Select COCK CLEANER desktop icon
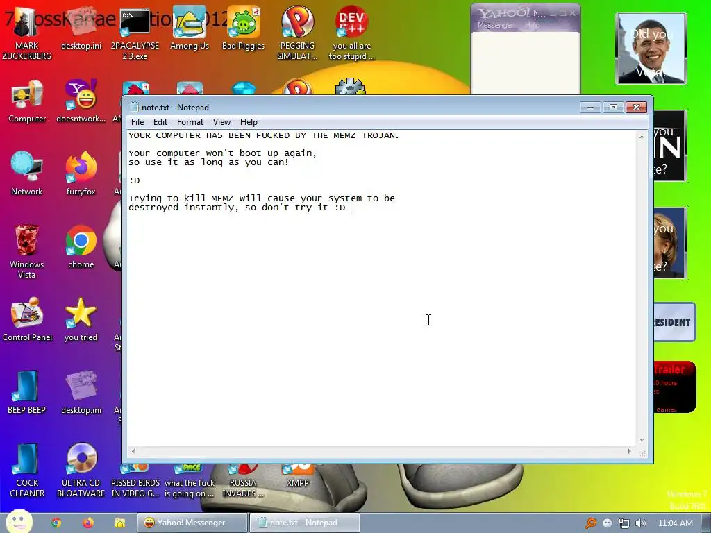This screenshot has width=711, height=533. 27,471
